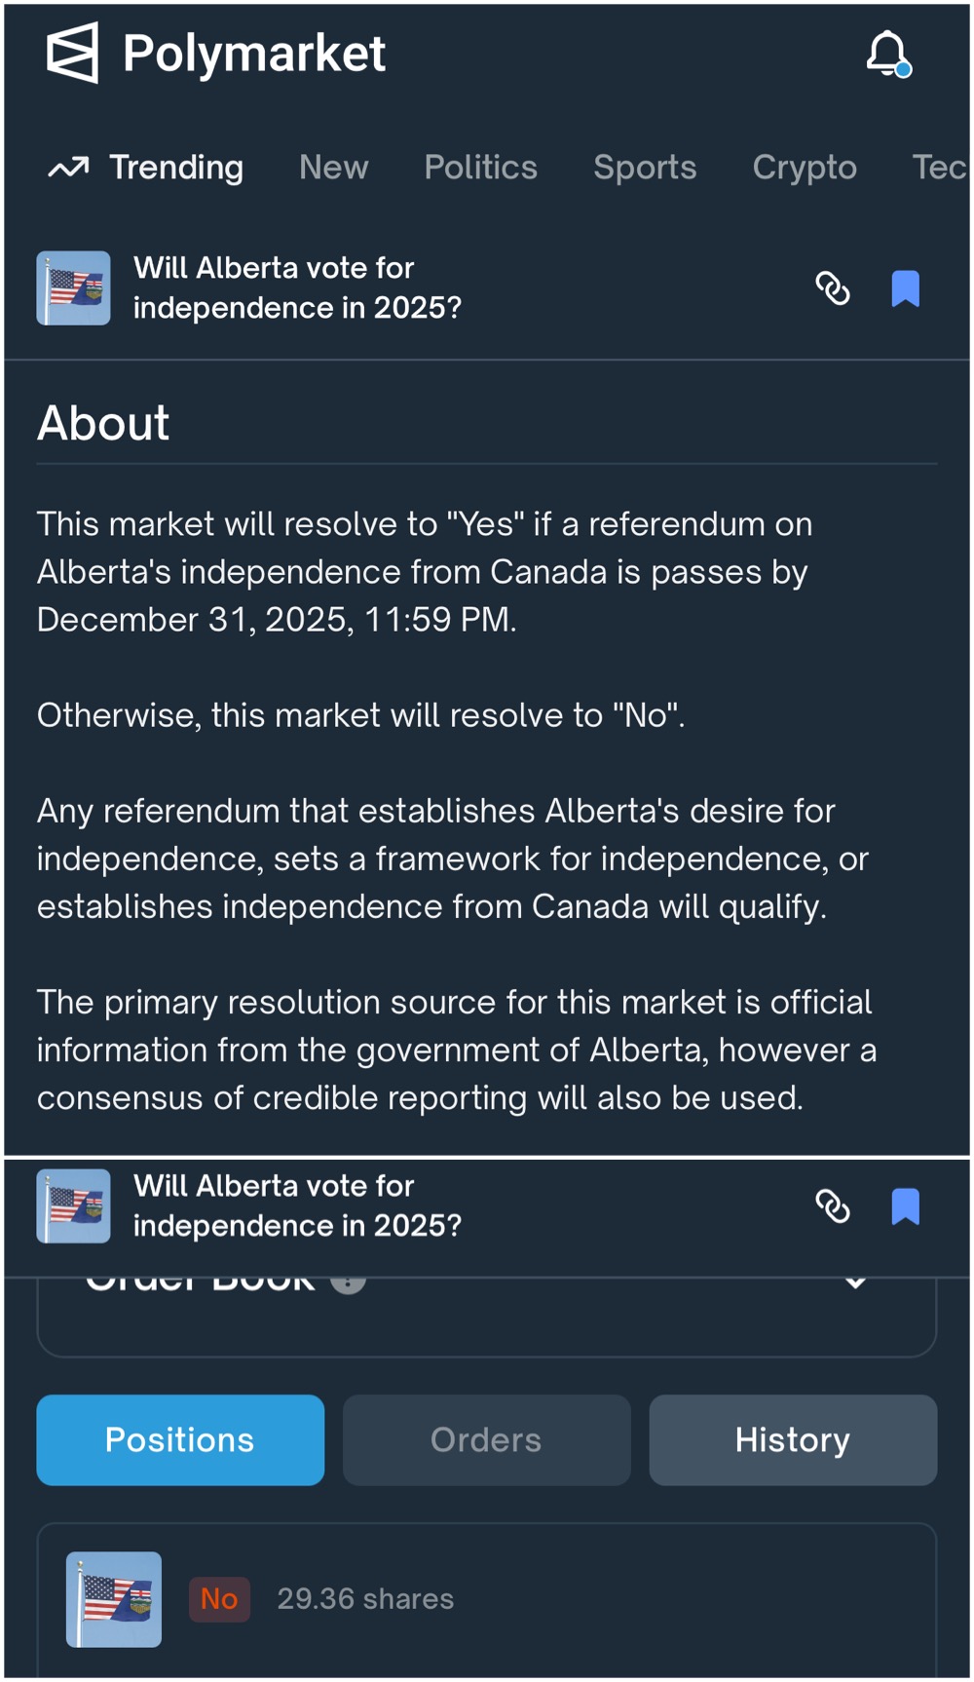Viewport: 974px width, 1682px height.
Task: Click the flag thumbnail in the position row
Action: tap(114, 1599)
